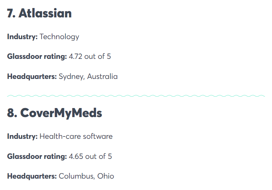Click the word Australia
This screenshot has width=272, height=190.
(102, 77)
